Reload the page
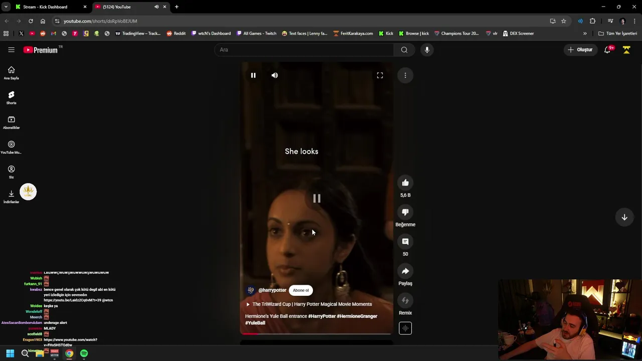642x361 pixels. 31,21
